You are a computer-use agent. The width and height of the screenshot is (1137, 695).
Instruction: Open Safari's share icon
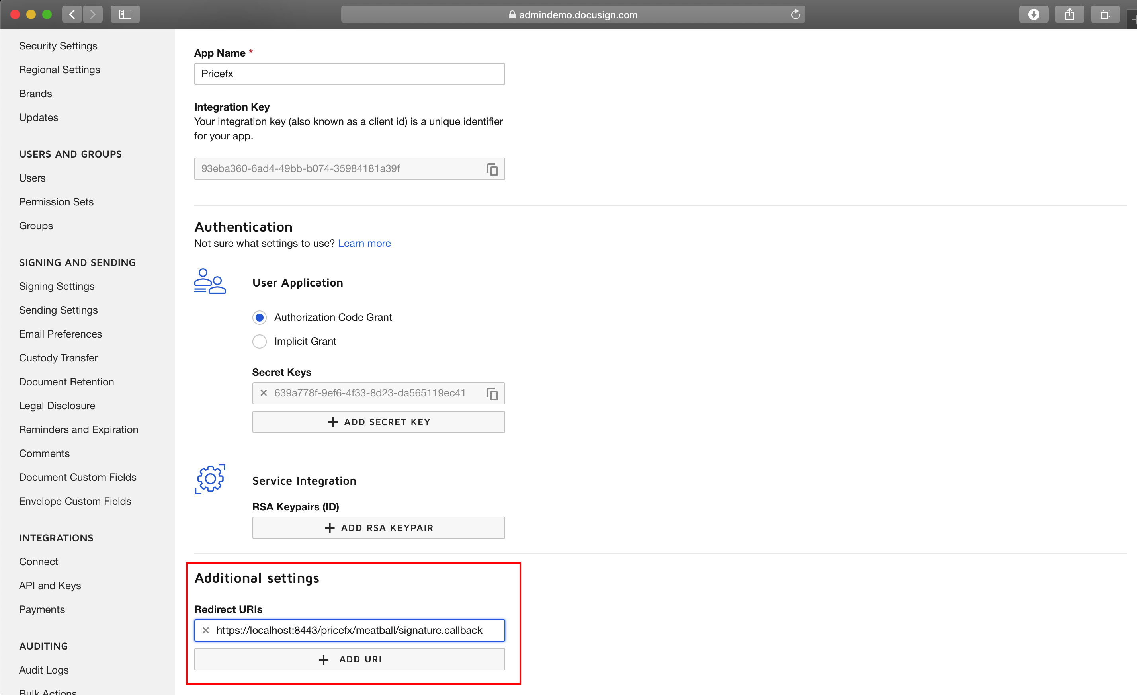(x=1069, y=15)
